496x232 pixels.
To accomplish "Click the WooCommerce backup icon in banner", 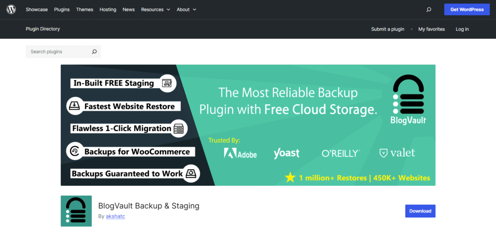I will (x=75, y=151).
